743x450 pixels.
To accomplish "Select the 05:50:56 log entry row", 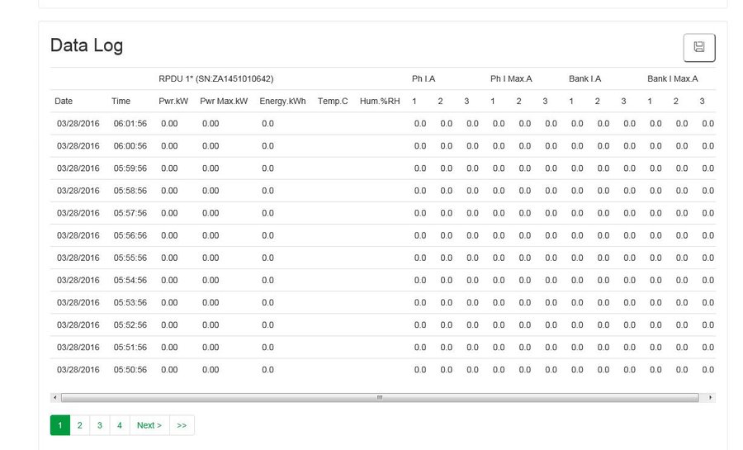I will 130,369.
